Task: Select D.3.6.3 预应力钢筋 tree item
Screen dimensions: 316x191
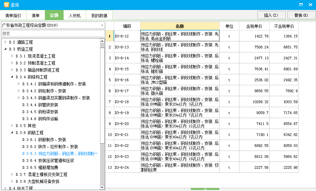Action: click(x=60, y=154)
